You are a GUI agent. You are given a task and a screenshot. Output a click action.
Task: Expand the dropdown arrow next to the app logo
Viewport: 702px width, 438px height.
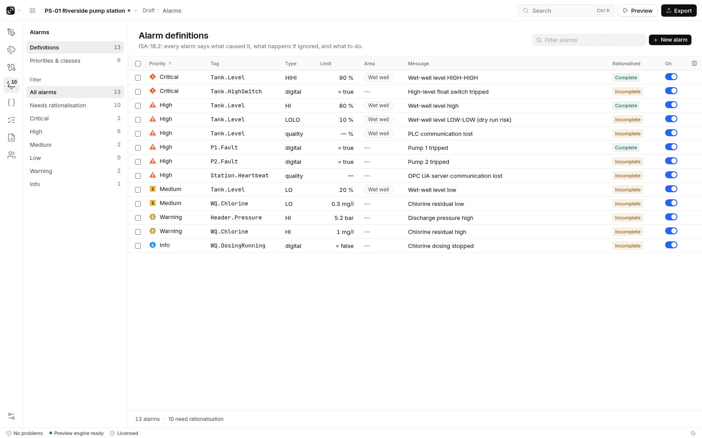point(19,11)
